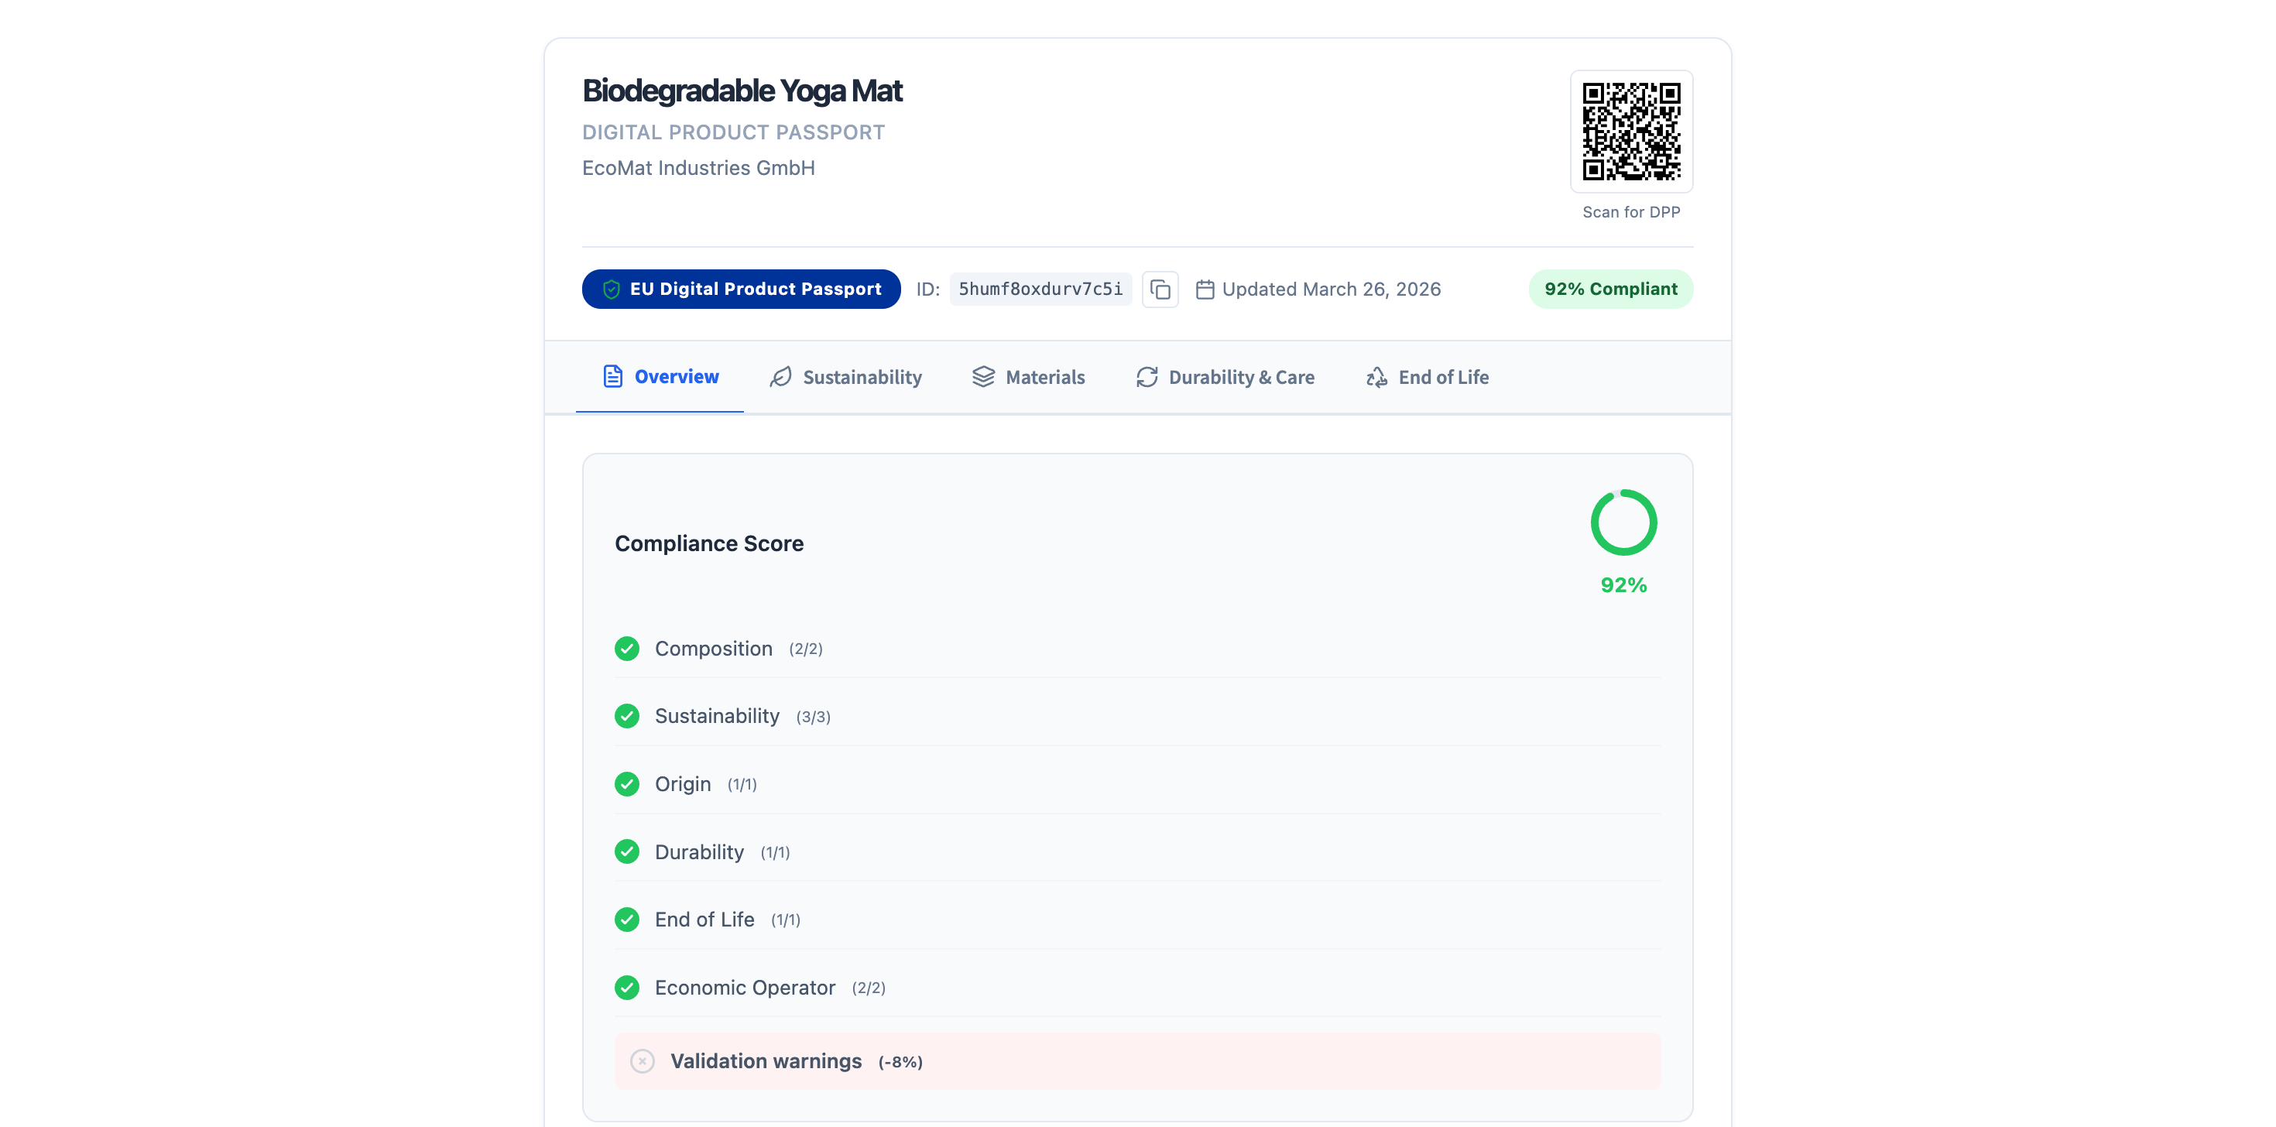
Task: Open the Durability & Care tab
Action: [x=1225, y=377]
